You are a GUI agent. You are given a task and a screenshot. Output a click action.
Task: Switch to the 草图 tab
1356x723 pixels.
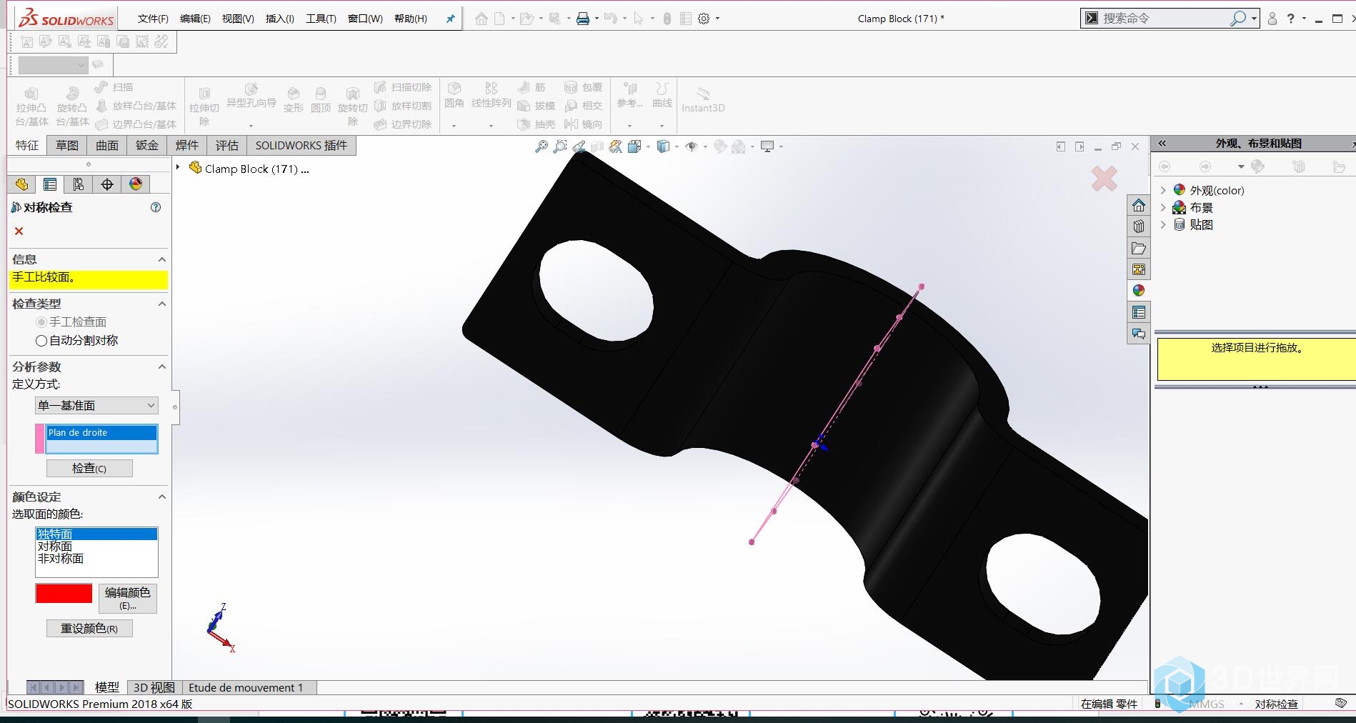(x=67, y=145)
